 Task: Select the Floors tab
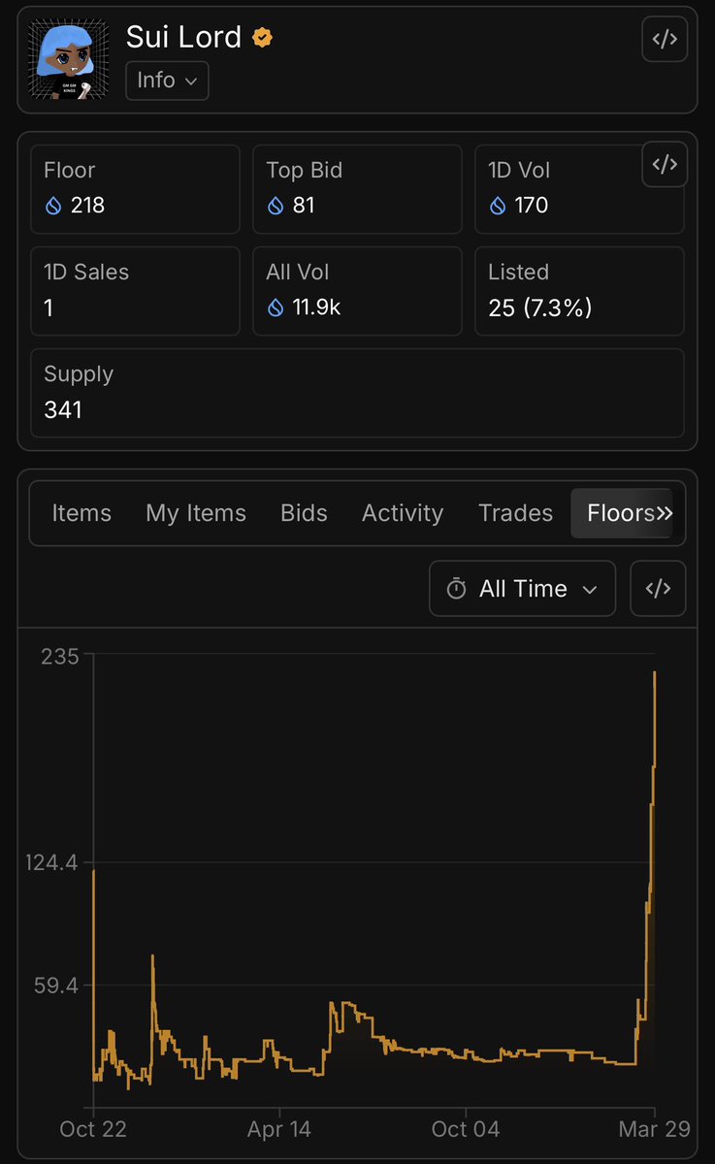[621, 513]
